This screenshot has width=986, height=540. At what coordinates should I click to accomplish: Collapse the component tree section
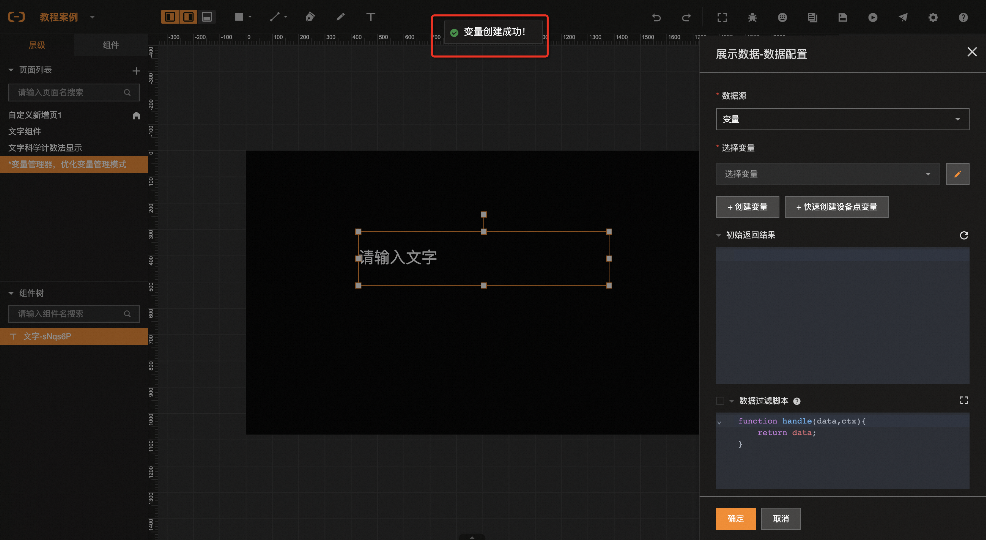point(11,293)
